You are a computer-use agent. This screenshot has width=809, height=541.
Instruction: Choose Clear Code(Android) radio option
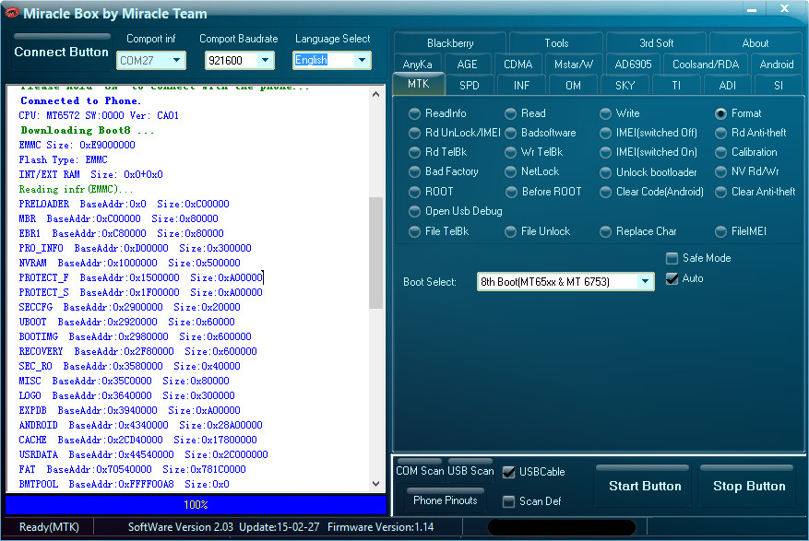tap(606, 193)
